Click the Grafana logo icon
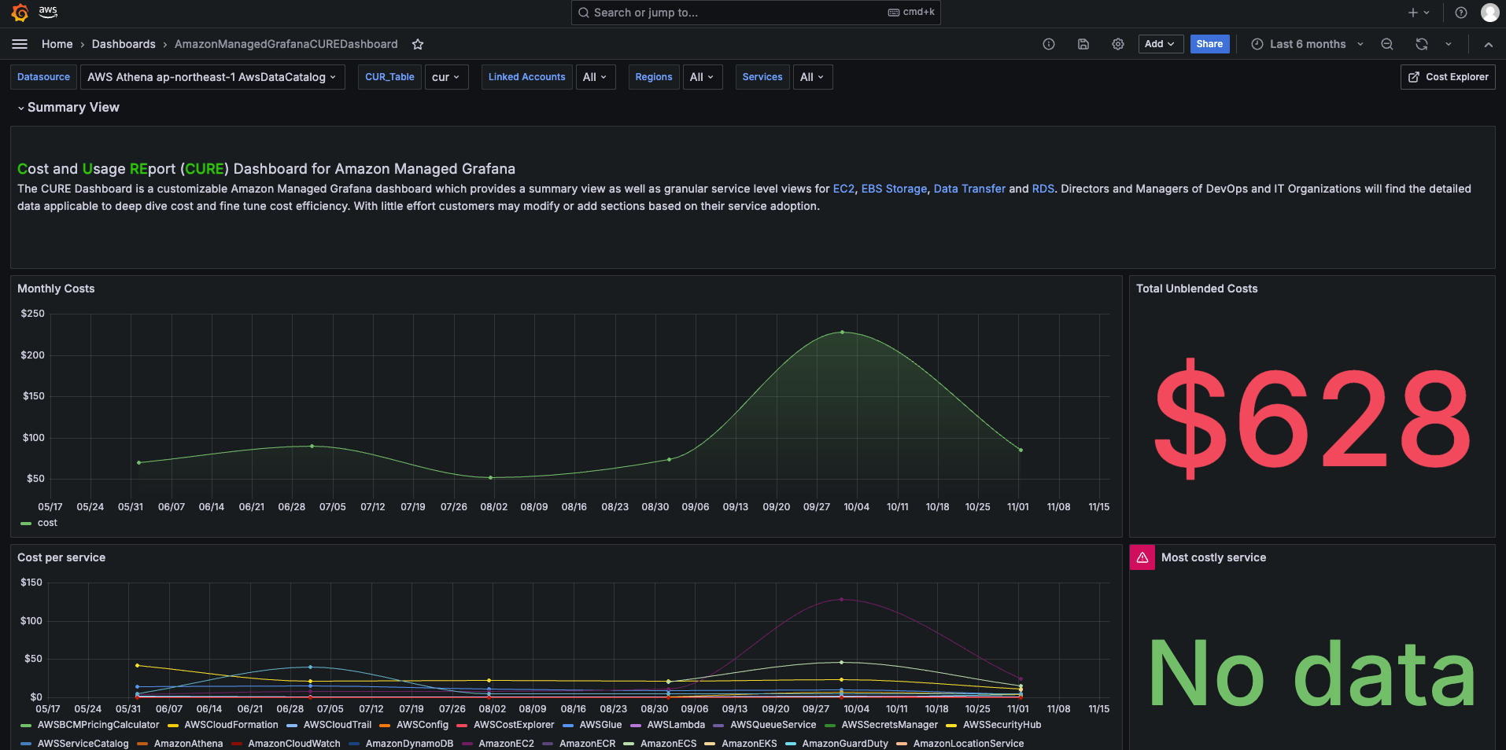The width and height of the screenshot is (1506, 750). click(x=20, y=13)
